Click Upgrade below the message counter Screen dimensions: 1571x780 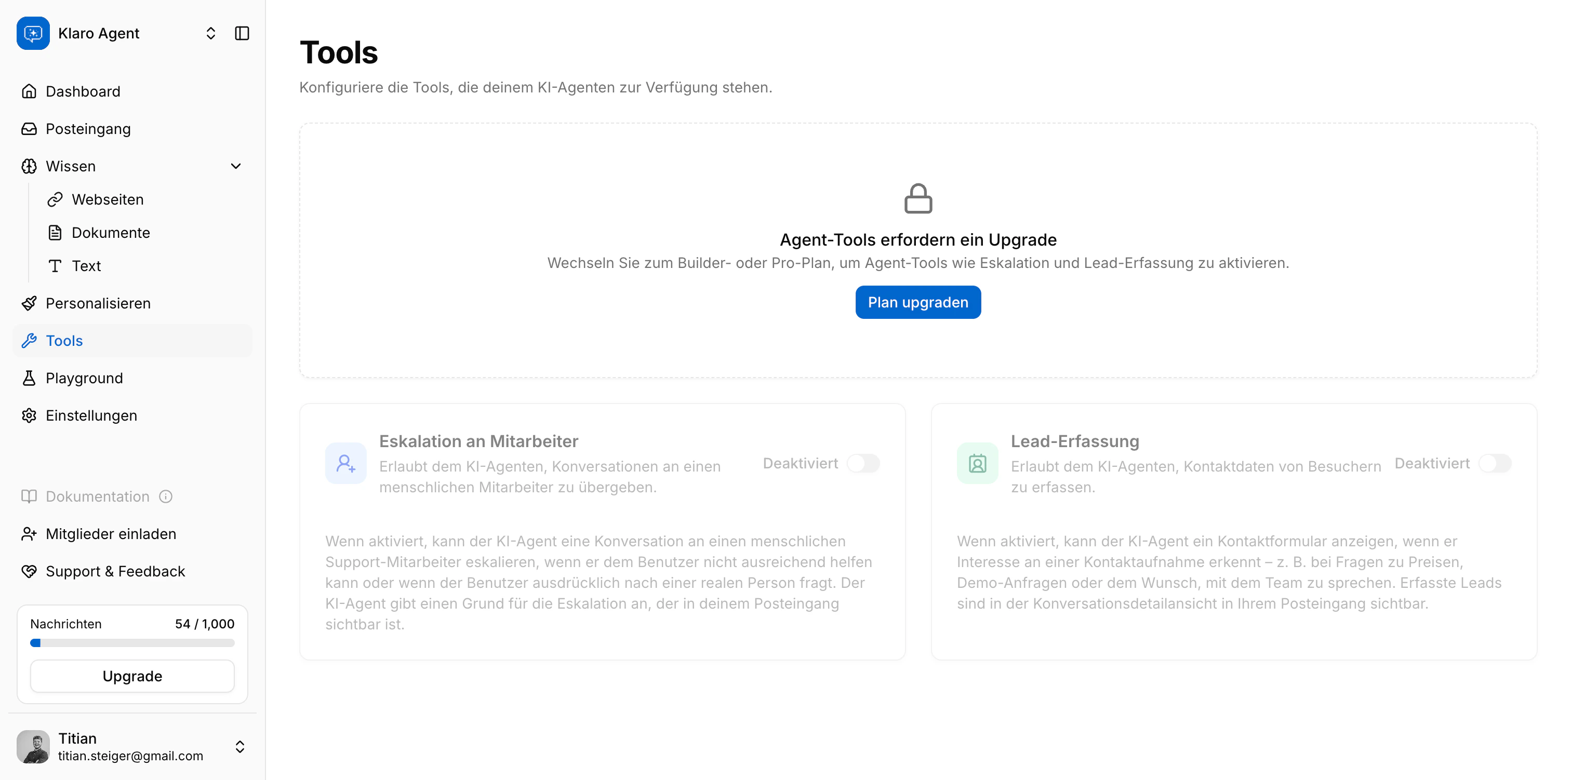point(132,676)
